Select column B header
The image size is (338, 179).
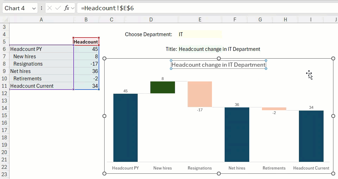tap(86, 20)
